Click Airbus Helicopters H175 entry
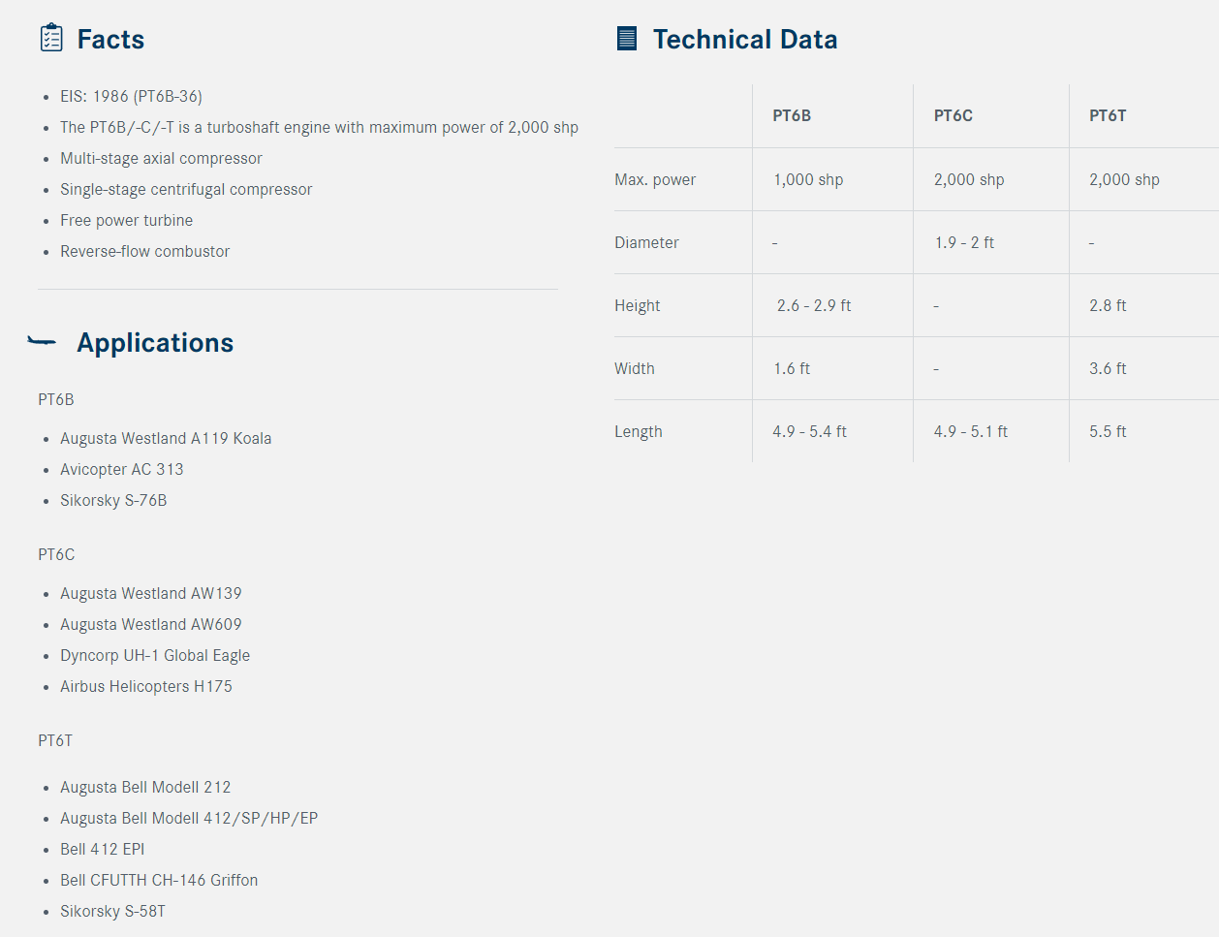Viewport: 1219px width, 937px height. point(146,686)
